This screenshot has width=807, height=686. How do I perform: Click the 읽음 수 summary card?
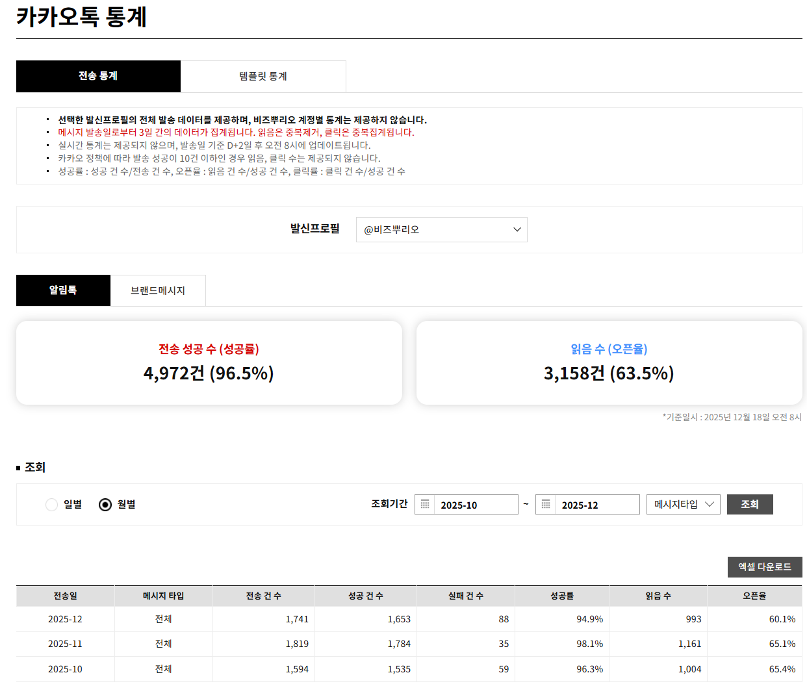click(x=609, y=362)
